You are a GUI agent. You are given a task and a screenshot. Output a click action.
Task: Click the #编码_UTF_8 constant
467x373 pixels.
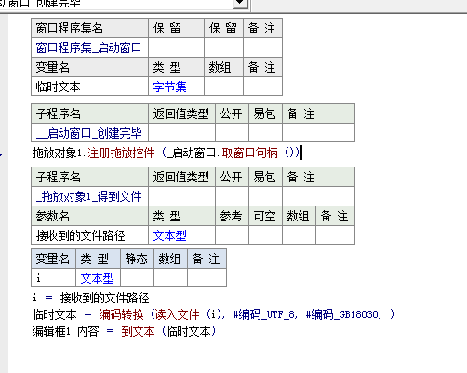[x=263, y=314]
